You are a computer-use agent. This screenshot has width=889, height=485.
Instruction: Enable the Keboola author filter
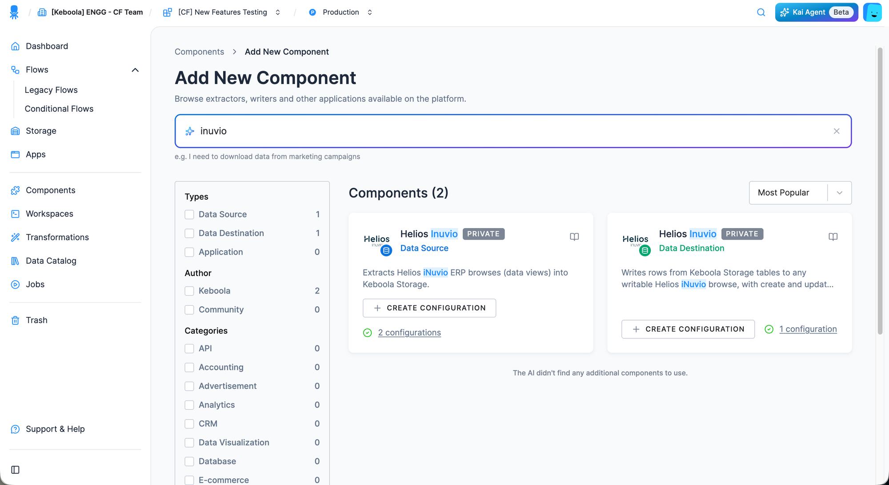click(x=189, y=291)
